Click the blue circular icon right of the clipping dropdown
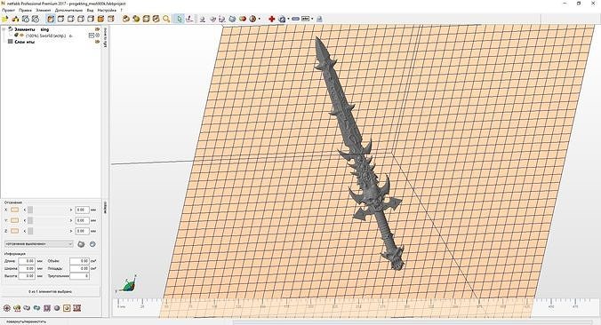This screenshot has height=325, width=601. (92, 244)
